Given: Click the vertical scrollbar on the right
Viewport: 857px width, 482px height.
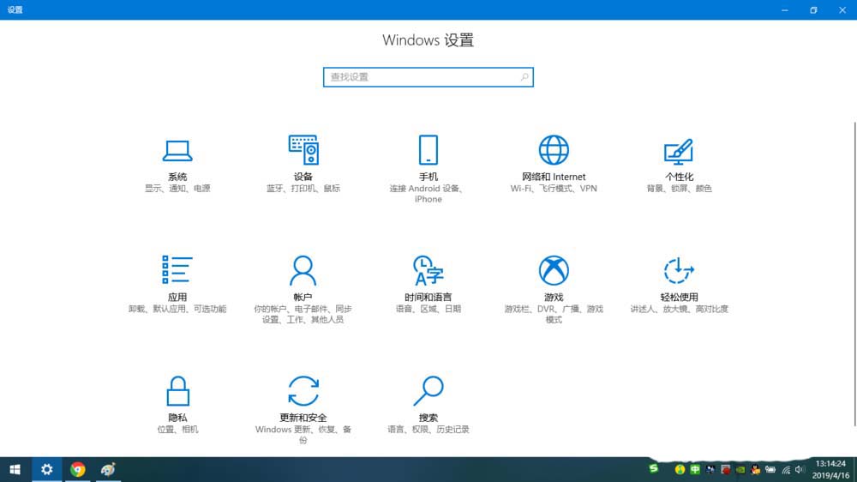Looking at the screenshot, I should [x=854, y=274].
